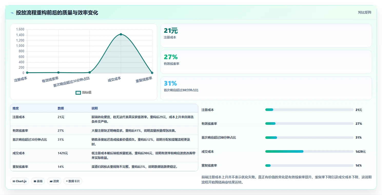Click the 14% value beside the progress bar

pos(359,166)
